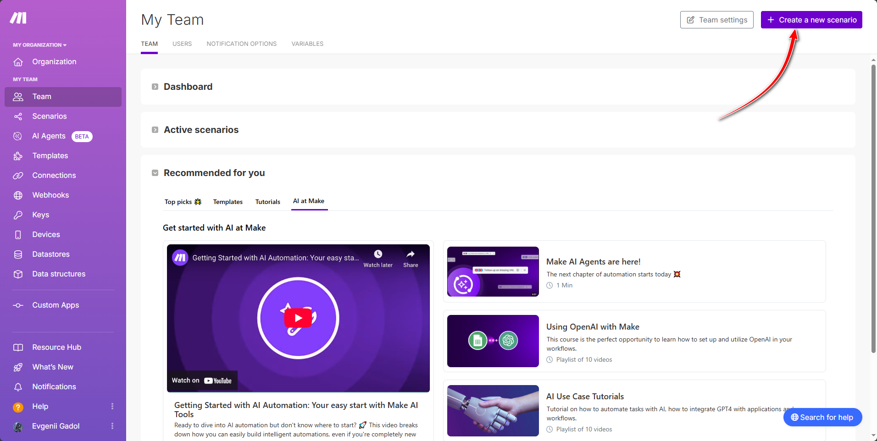The height and width of the screenshot is (441, 877).
Task: Open the Variables tab
Action: click(307, 44)
